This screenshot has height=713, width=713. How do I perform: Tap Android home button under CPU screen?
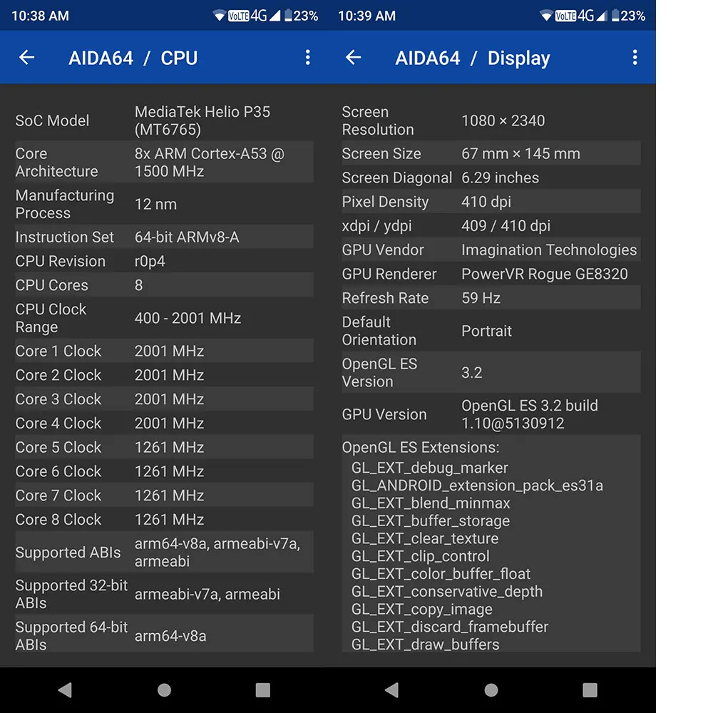click(x=164, y=689)
